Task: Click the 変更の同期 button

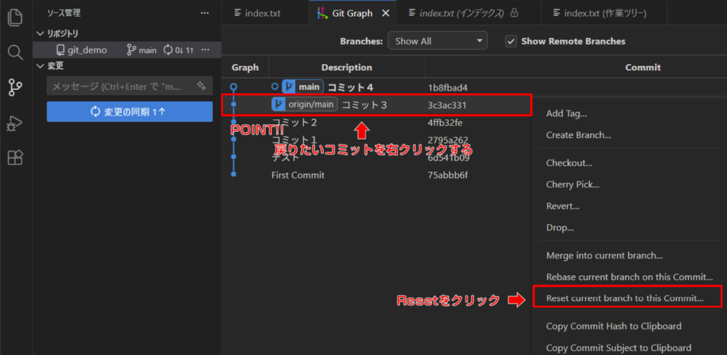Action: coord(130,111)
